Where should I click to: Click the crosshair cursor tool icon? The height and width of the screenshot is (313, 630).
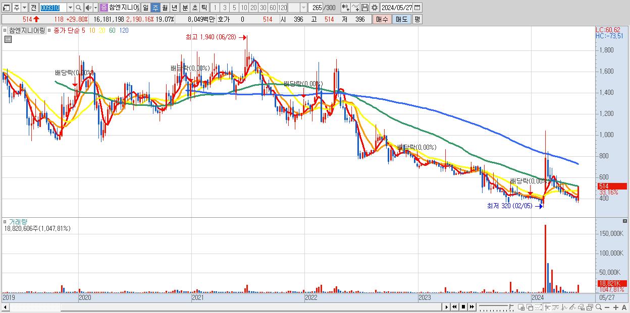point(547,307)
